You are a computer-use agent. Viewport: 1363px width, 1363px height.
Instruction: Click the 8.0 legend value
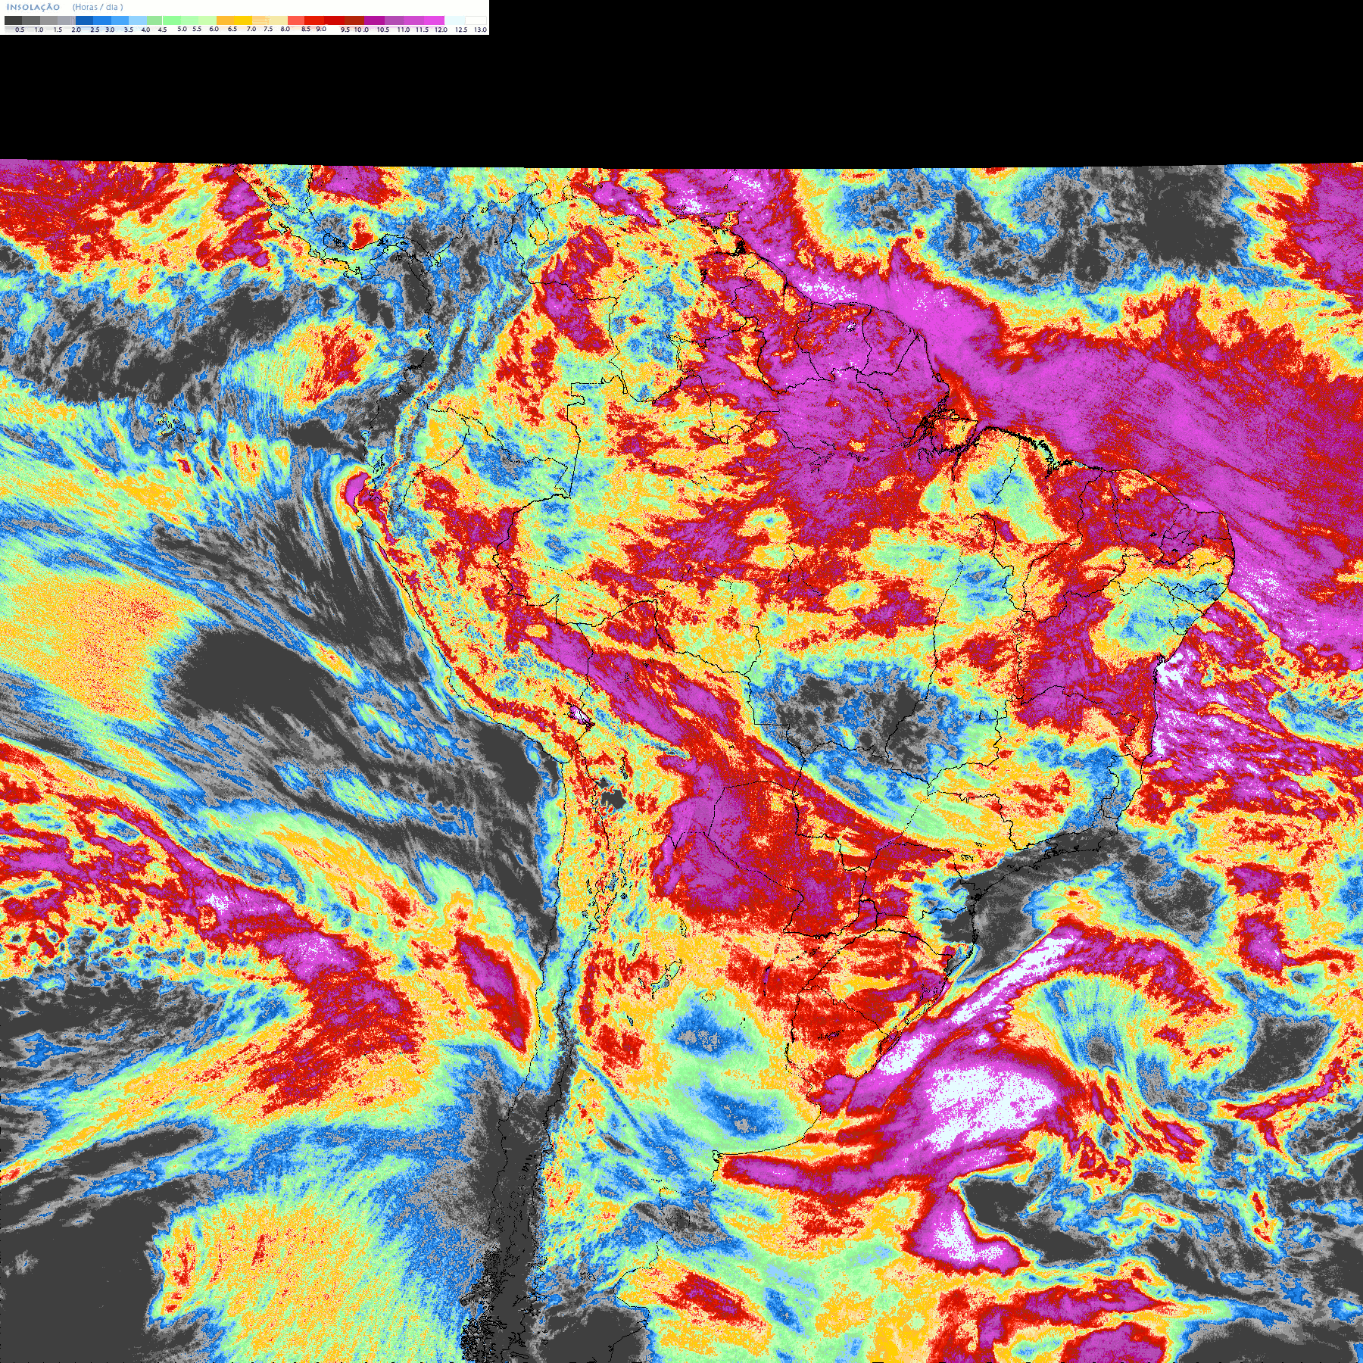pyautogui.click(x=285, y=29)
